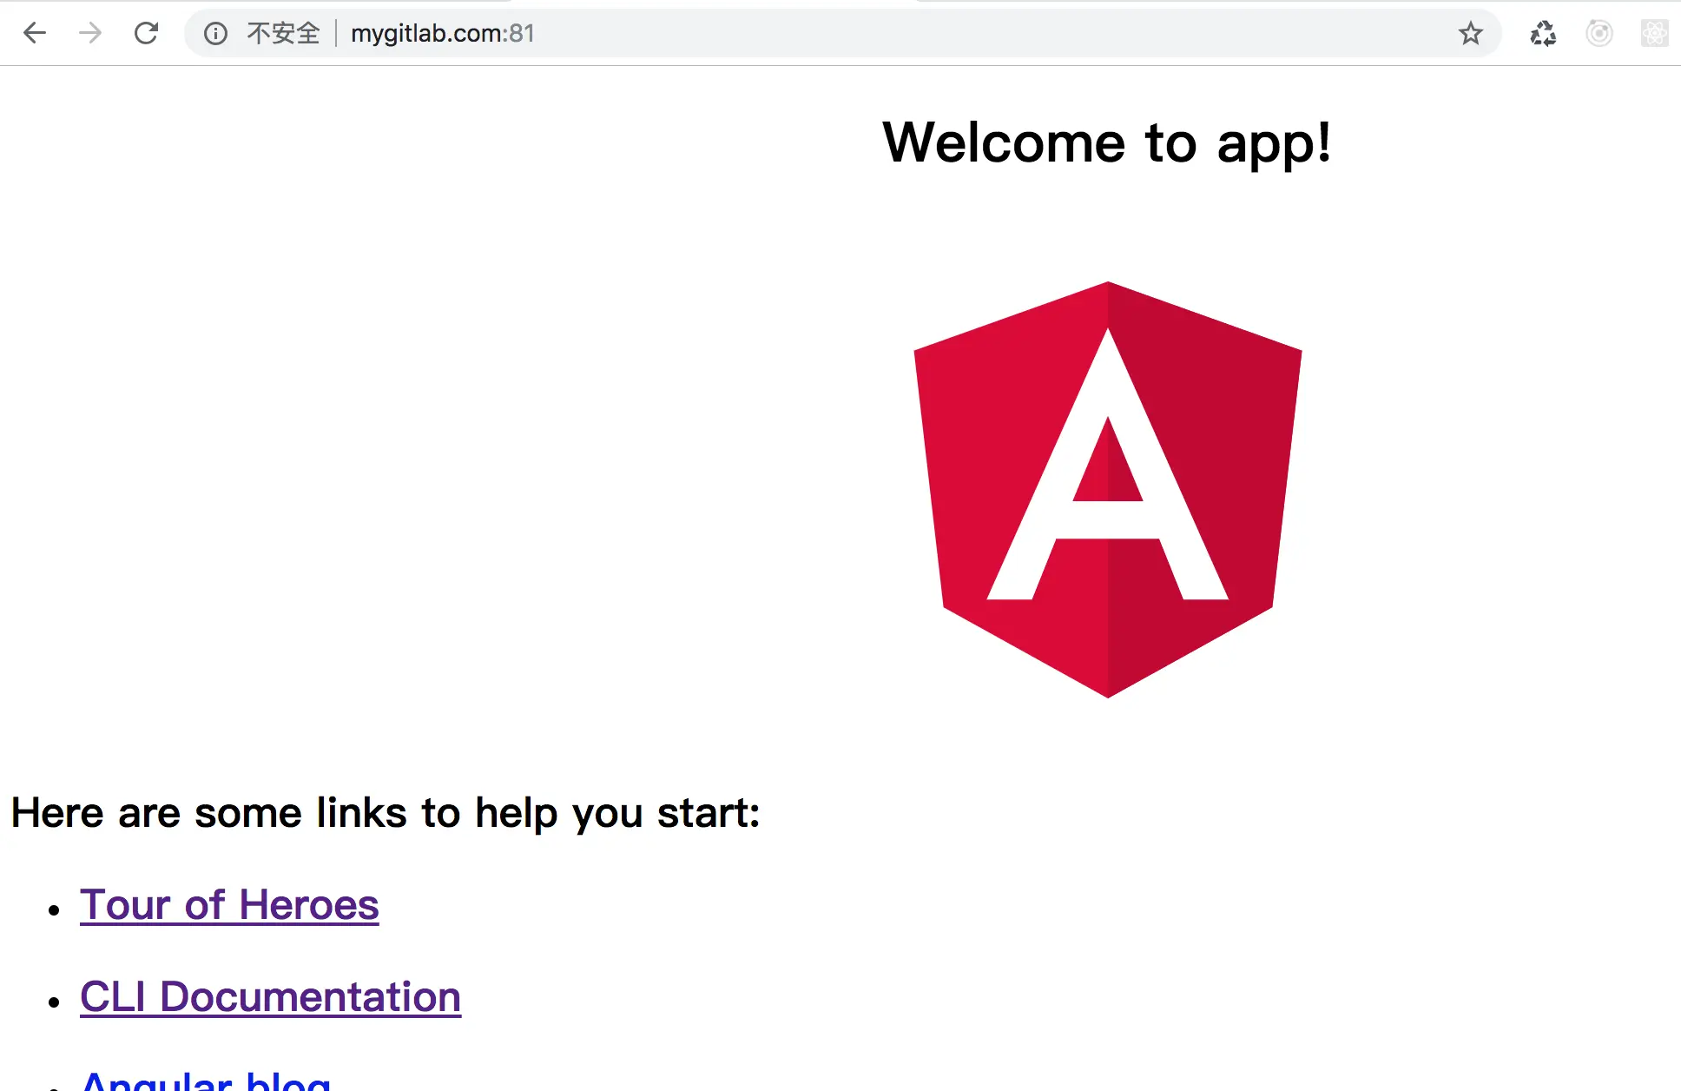Go back using the browser back arrow

[35, 33]
